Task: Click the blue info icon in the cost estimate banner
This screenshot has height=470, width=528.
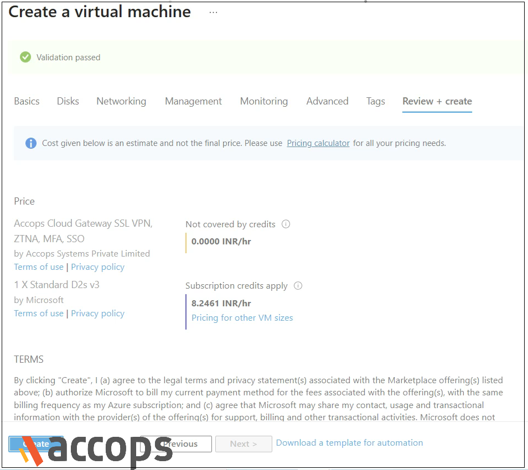Action: click(x=31, y=143)
